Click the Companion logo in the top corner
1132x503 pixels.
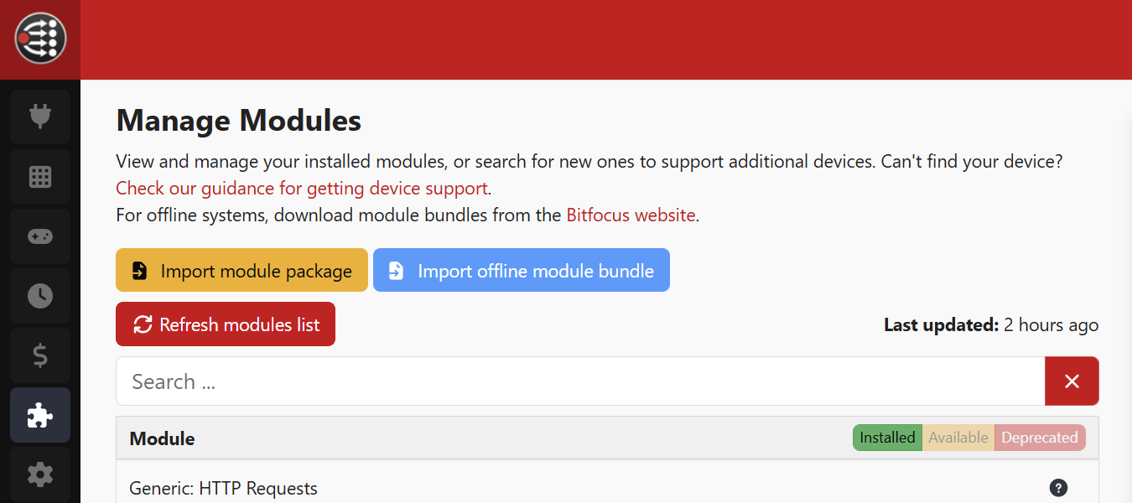click(40, 39)
